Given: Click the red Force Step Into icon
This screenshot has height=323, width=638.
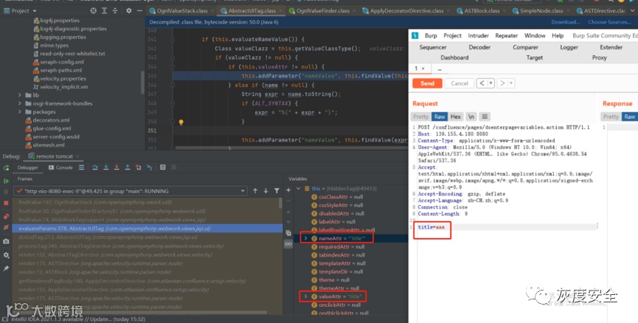Looking at the screenshot, I should [117, 167].
